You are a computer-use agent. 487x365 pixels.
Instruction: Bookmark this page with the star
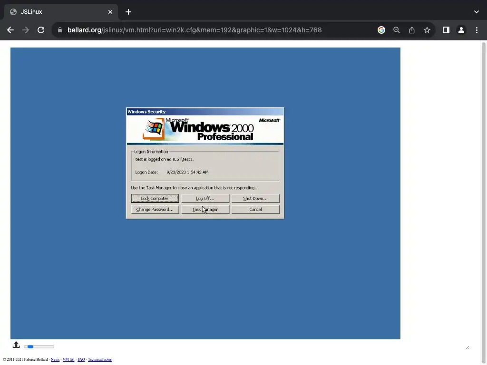(427, 30)
